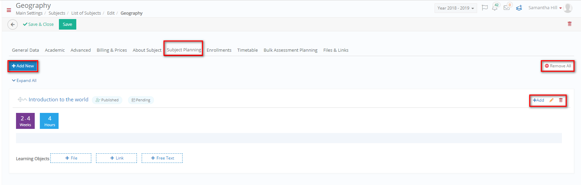Image resolution: width=581 pixels, height=185 pixels.
Task: Open the Advanced tab
Action: [81, 50]
